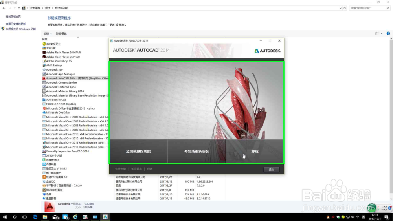Click the 360安全卫士 program icon
393x221 pixels.
(x=44, y=44)
